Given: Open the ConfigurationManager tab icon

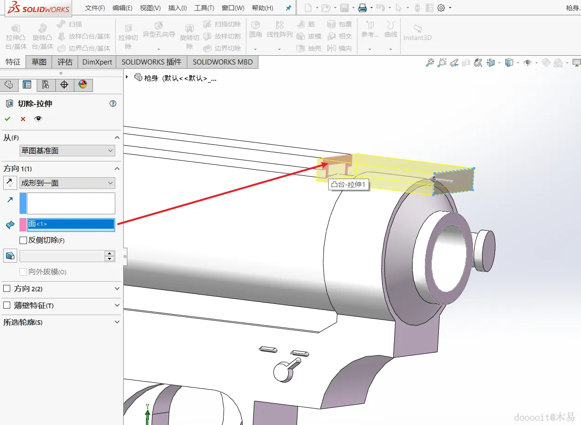Looking at the screenshot, I should (46, 84).
